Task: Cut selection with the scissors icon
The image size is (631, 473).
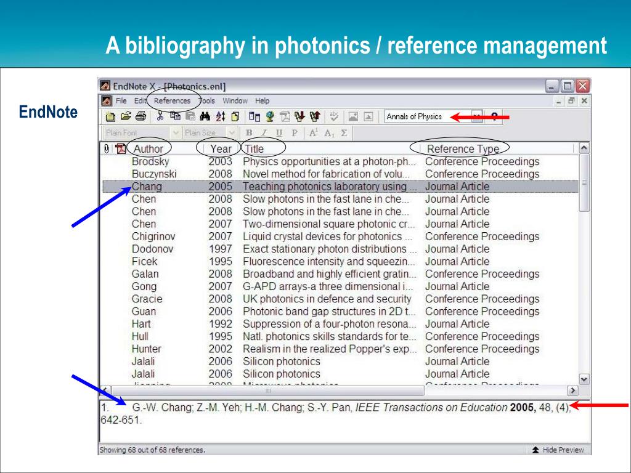Action: 160,116
